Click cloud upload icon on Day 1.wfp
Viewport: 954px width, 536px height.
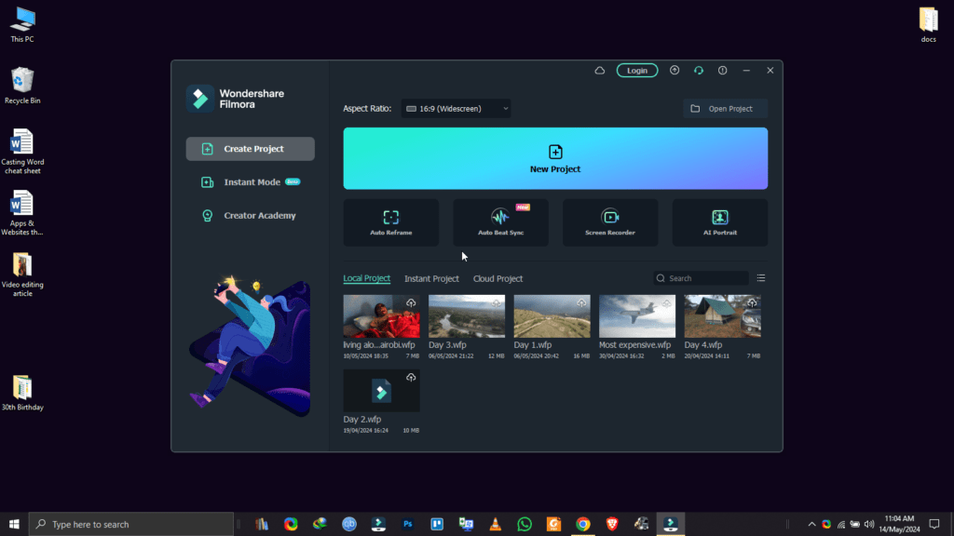tap(581, 302)
